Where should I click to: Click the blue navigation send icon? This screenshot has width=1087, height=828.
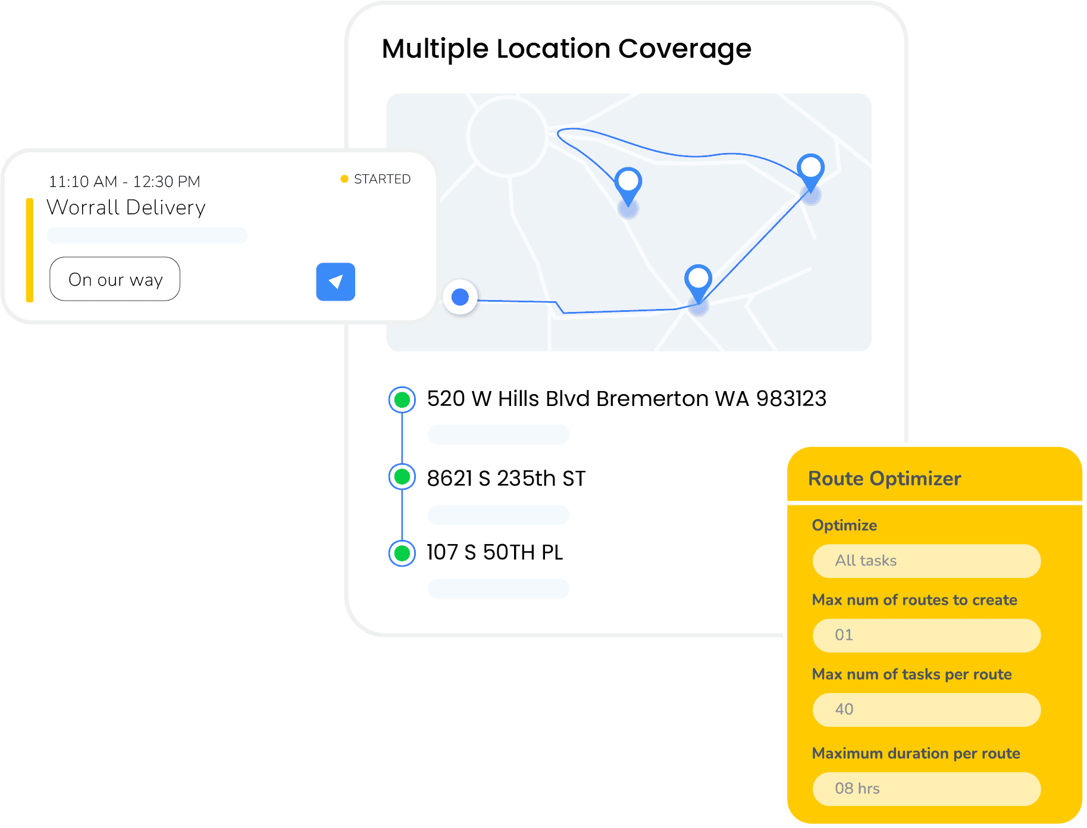click(x=336, y=282)
